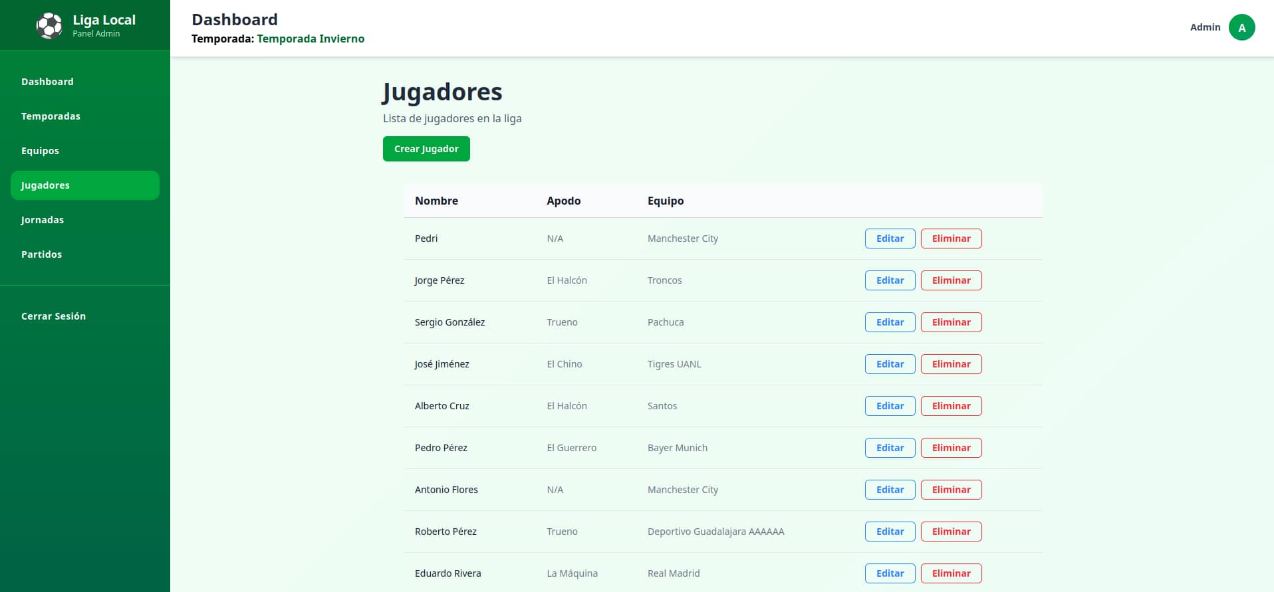The image size is (1274, 592).
Task: Click the Temporada Invierno season label
Action: point(311,39)
